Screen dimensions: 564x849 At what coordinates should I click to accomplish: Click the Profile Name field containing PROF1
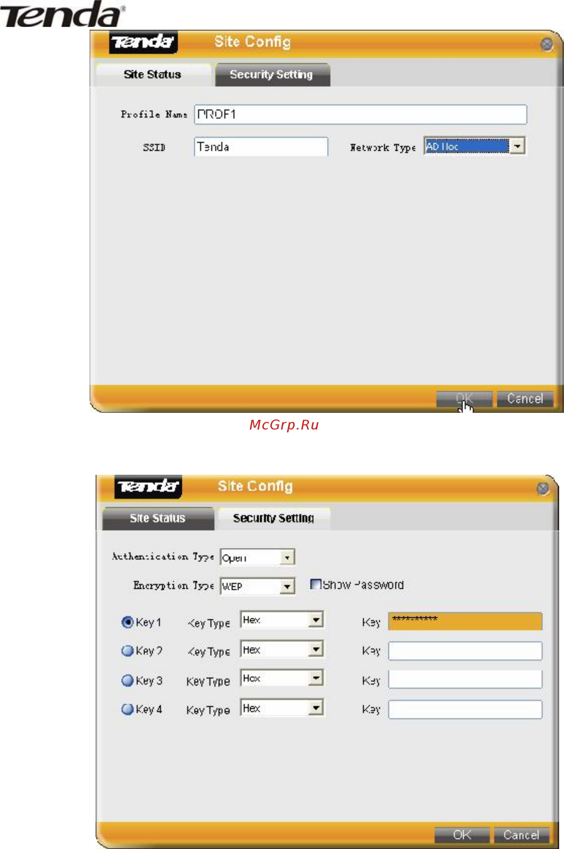point(360,114)
